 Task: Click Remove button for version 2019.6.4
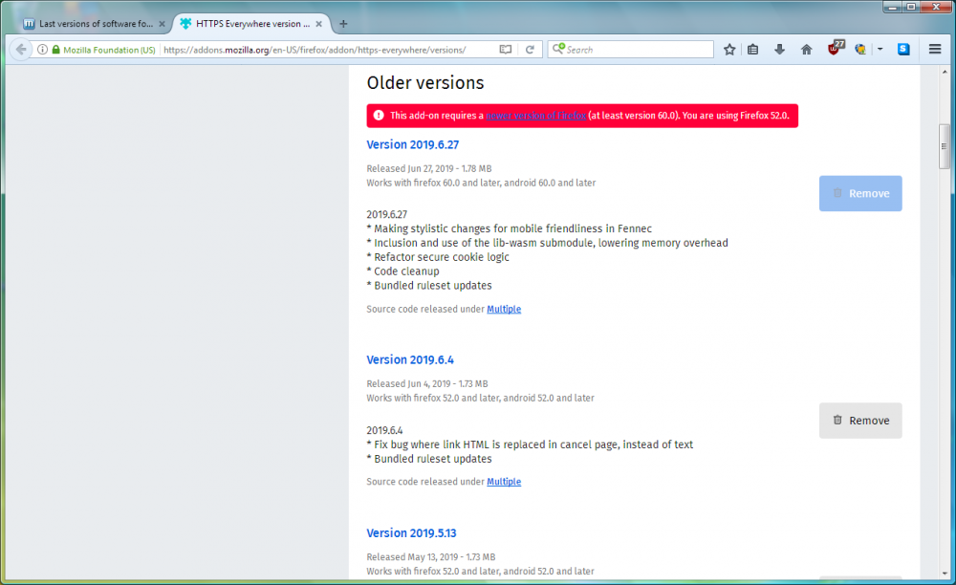860,421
